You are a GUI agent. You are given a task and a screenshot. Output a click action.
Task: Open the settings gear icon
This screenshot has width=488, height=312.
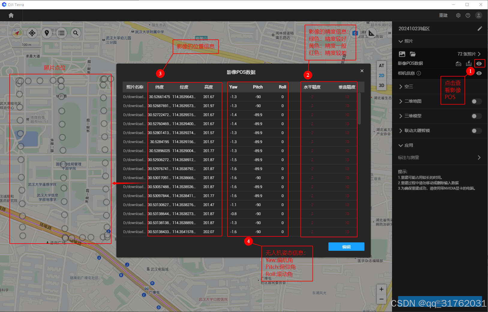pos(458,15)
